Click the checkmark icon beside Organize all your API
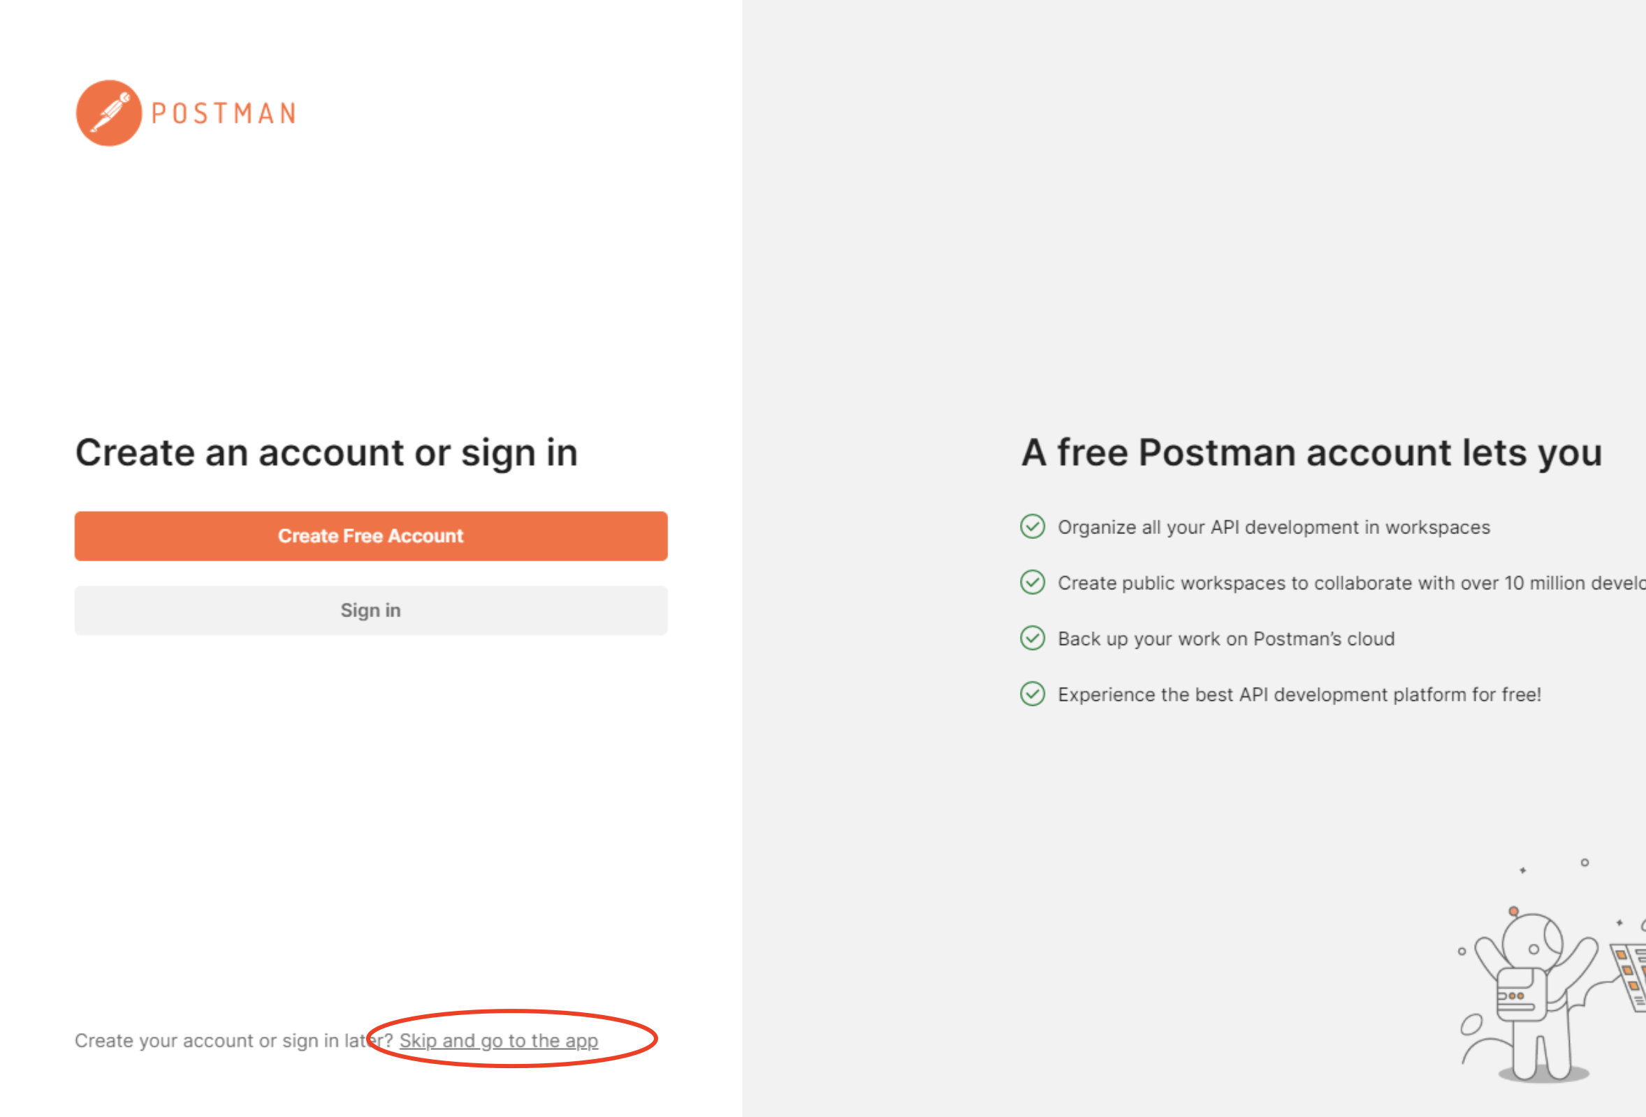Image resolution: width=1646 pixels, height=1117 pixels. (1032, 526)
